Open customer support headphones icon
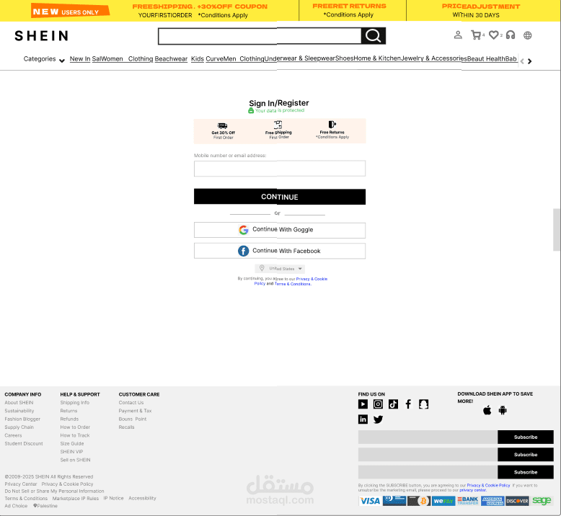 (x=511, y=35)
